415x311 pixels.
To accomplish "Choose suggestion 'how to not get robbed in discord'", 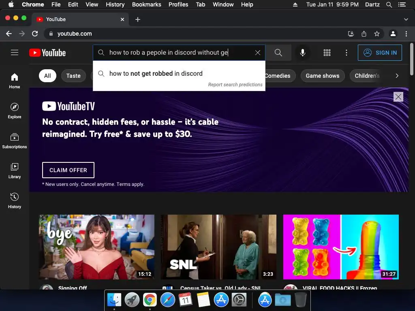I will pyautogui.click(x=179, y=74).
